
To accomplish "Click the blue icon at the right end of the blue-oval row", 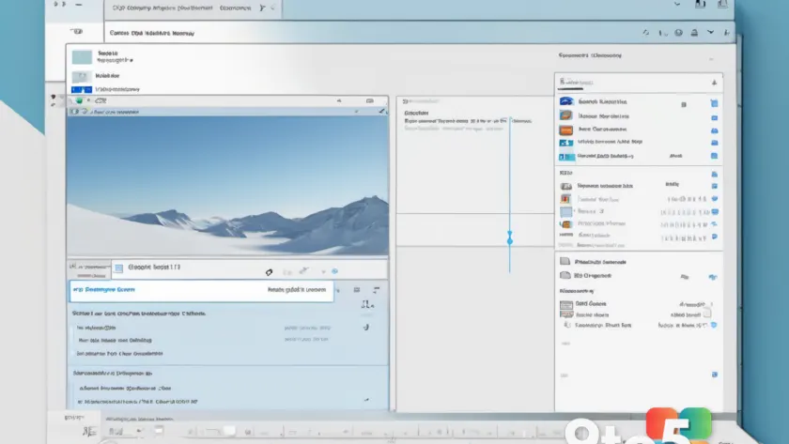I will pyautogui.click(x=714, y=103).
